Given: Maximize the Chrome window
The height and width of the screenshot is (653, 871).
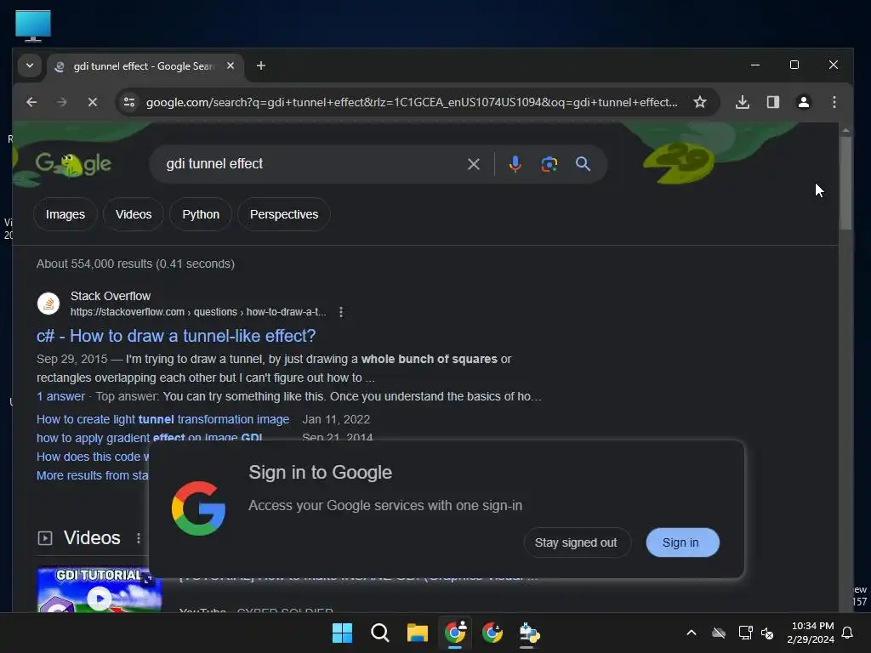Looking at the screenshot, I should (794, 65).
